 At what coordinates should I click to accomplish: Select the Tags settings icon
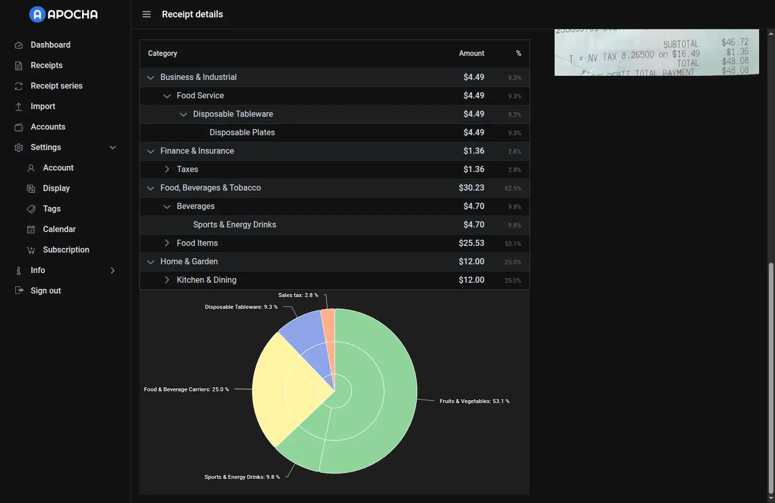tap(31, 208)
